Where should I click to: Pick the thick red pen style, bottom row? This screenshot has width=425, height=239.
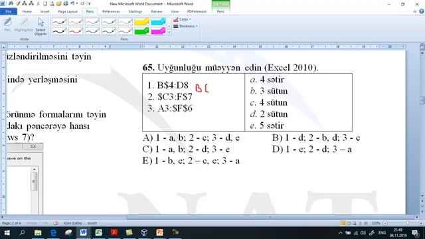76,31
